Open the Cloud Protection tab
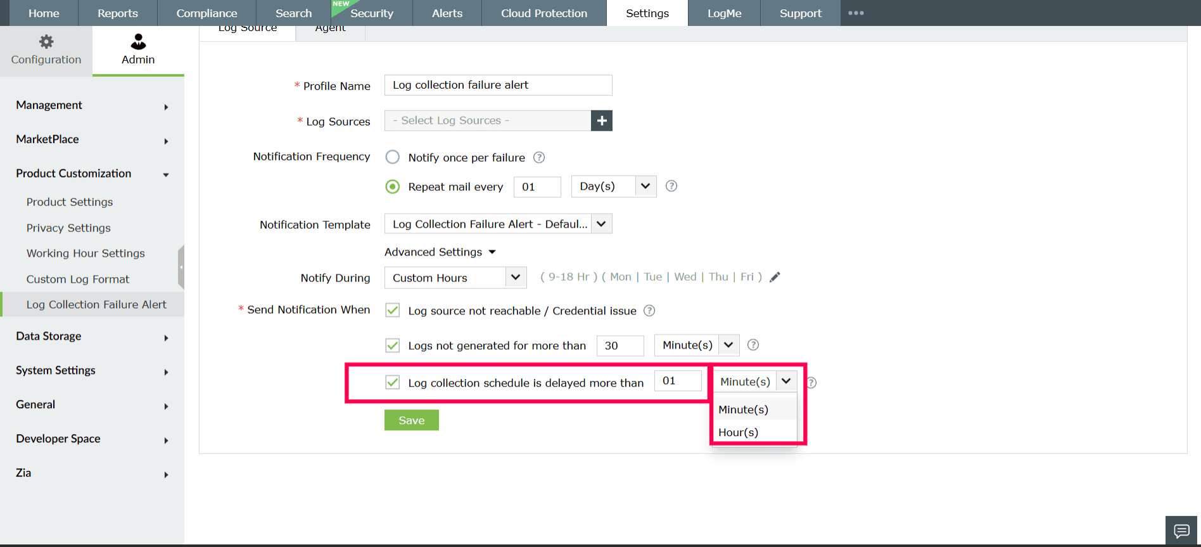Screen dimensions: 1201x547 544,13
